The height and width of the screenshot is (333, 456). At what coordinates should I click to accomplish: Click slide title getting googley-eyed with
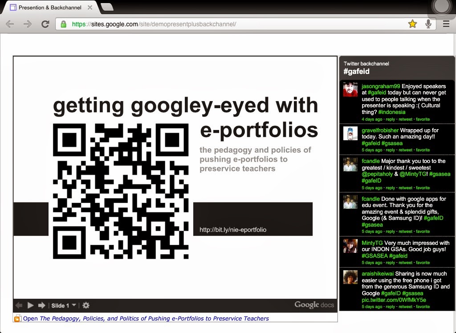coord(186,105)
